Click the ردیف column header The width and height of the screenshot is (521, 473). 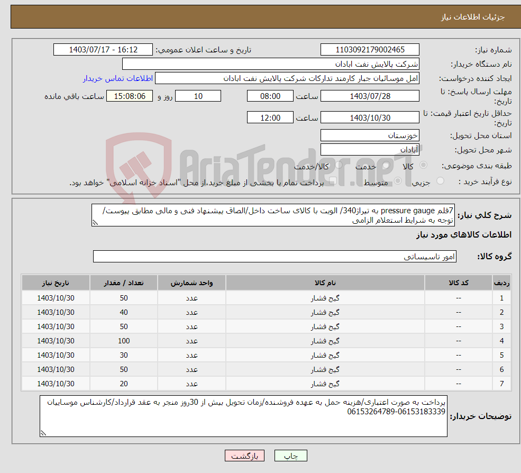tap(502, 283)
